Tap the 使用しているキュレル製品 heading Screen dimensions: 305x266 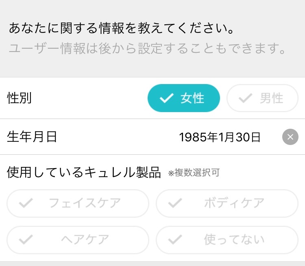(x=84, y=172)
